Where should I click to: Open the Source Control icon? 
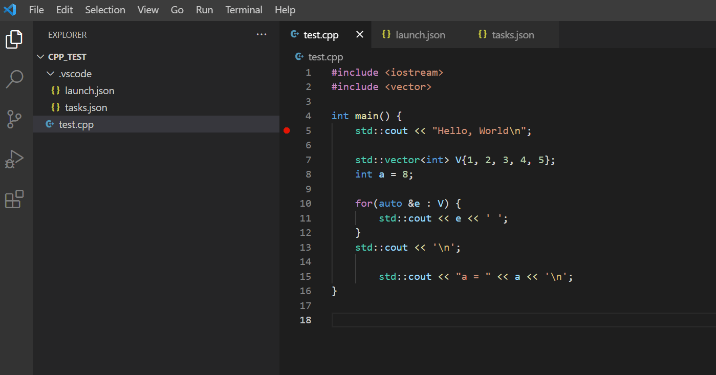(x=14, y=119)
